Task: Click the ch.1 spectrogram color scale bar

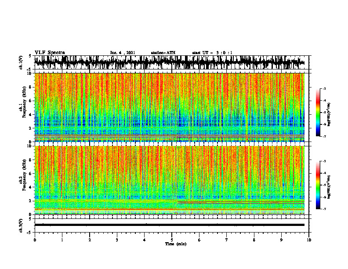Action: [x=318, y=113]
